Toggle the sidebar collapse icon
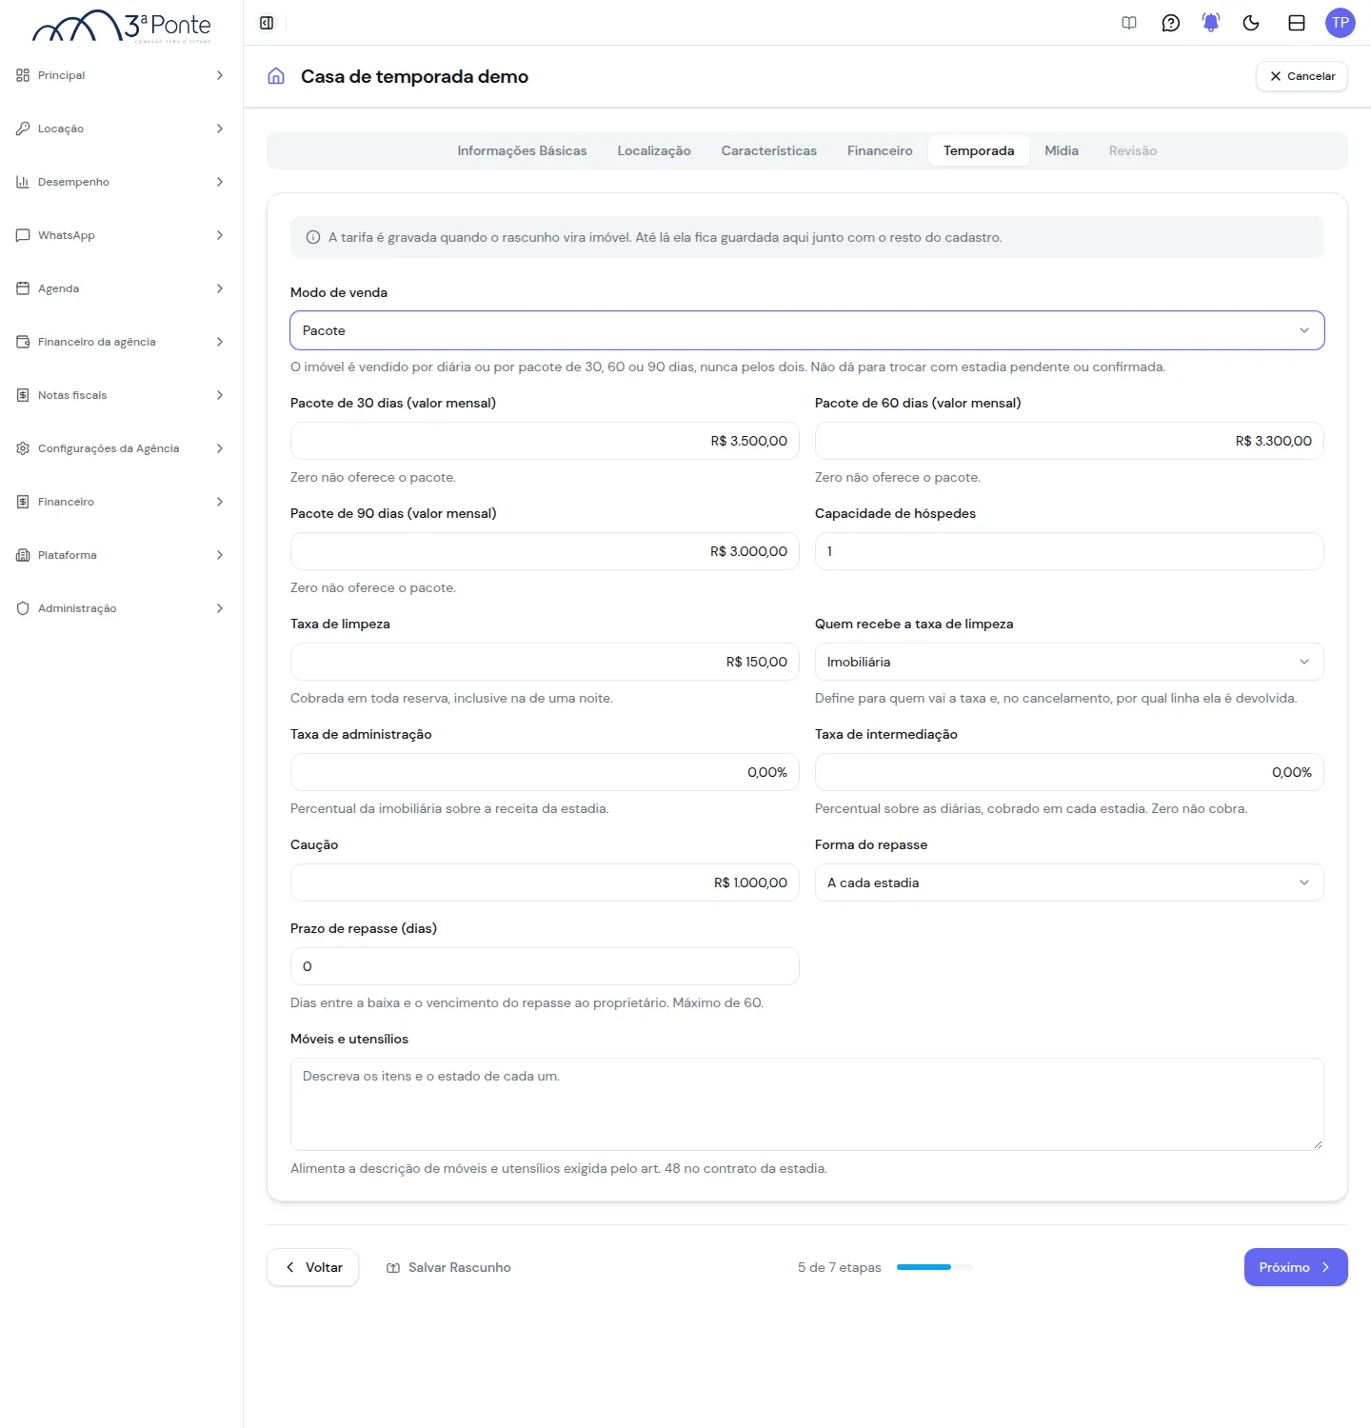 [x=267, y=23]
